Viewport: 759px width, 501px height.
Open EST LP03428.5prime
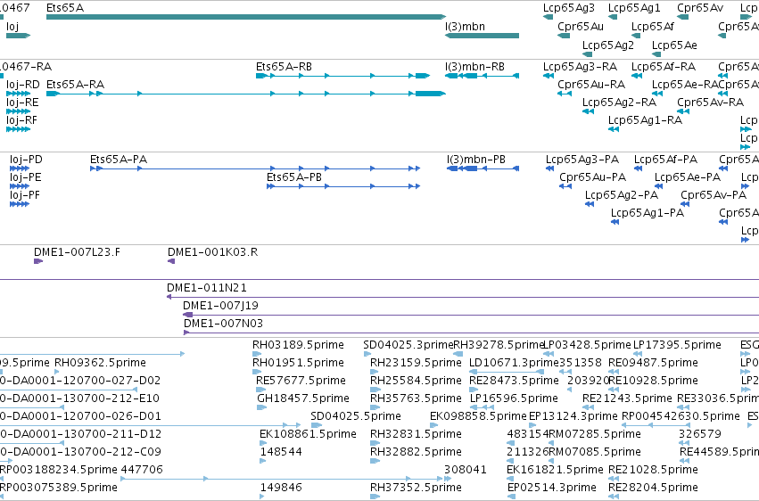586,345
